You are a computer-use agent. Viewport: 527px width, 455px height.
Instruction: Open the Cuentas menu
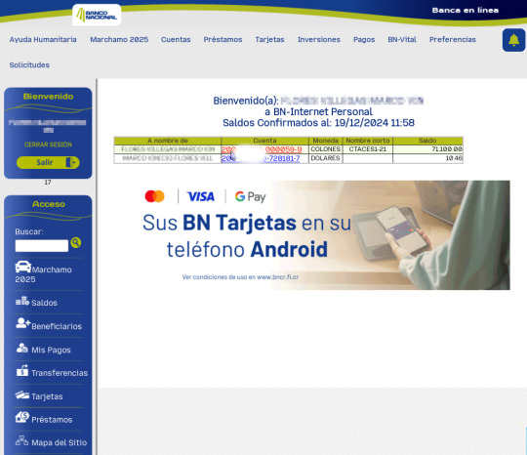pyautogui.click(x=176, y=39)
